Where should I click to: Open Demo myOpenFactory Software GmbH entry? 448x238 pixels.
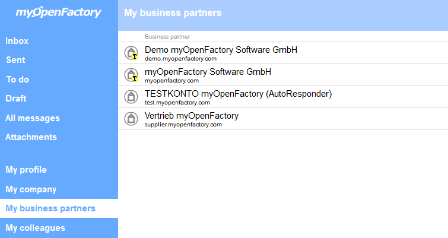pos(283,53)
